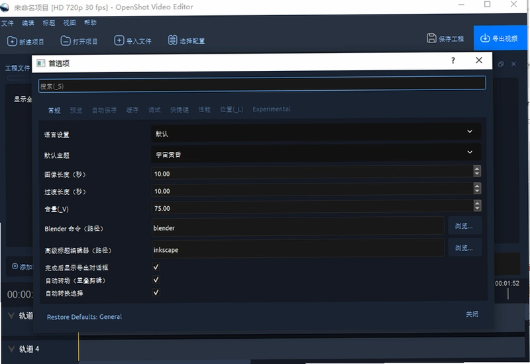The image size is (530, 364).
Task: Toggle 完成后显示导出对话框 checkbox
Action: point(156,267)
